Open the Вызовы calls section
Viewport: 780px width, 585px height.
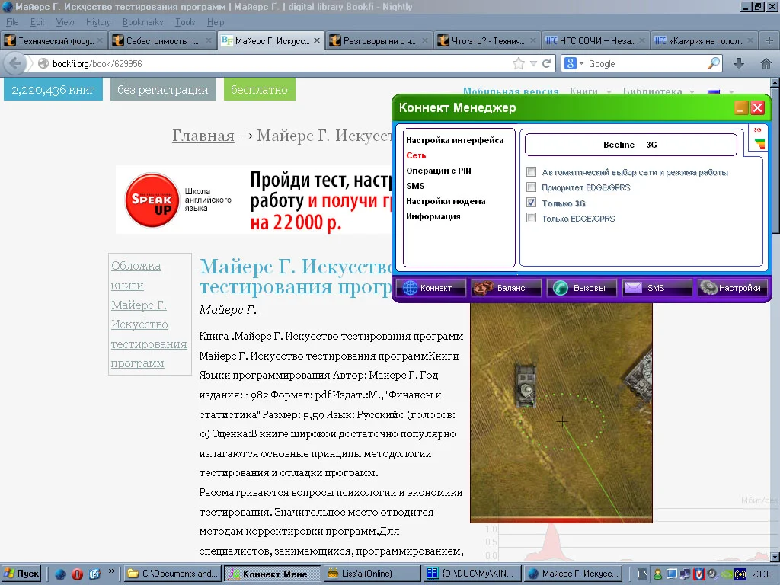click(582, 288)
